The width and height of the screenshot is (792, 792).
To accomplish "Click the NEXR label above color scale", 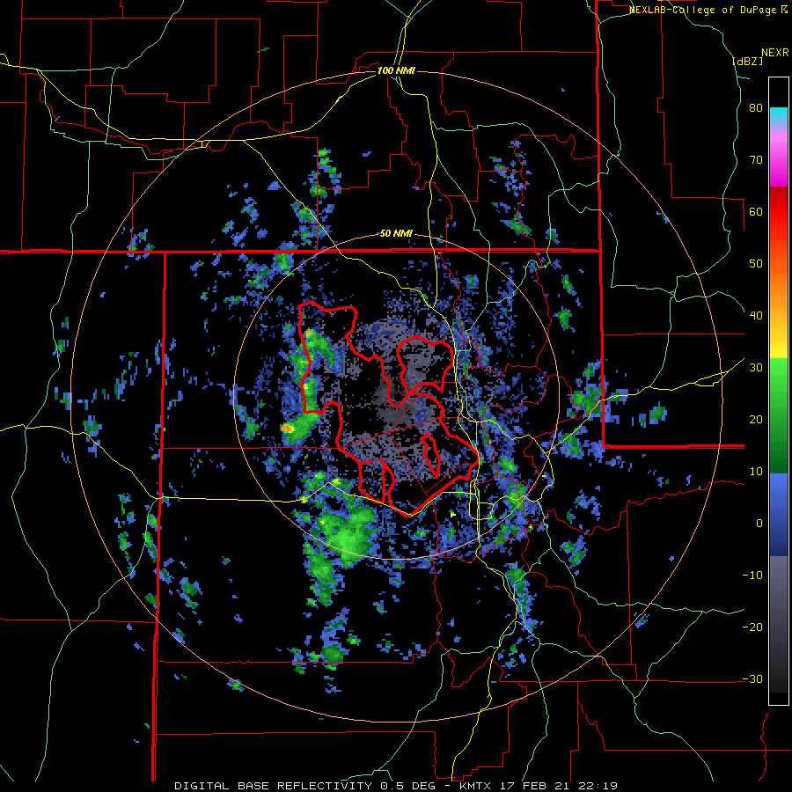I will [x=774, y=53].
